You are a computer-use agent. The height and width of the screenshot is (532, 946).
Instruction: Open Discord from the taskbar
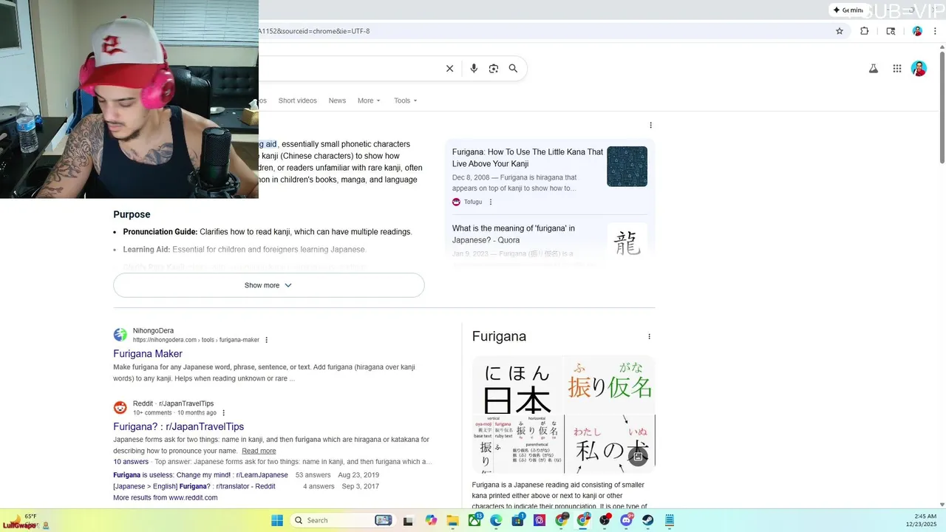(627, 520)
